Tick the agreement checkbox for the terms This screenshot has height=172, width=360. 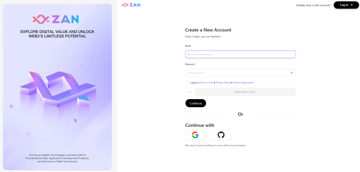click(x=187, y=83)
